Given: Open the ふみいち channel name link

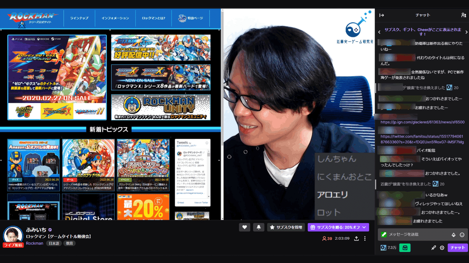Looking at the screenshot, I should pos(36,229).
